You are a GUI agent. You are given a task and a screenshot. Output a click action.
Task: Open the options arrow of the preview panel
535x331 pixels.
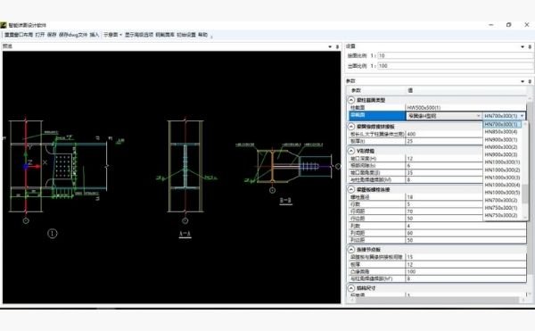(x=330, y=46)
